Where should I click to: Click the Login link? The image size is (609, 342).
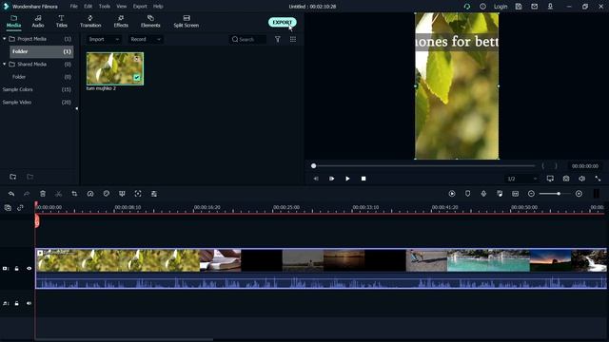[x=501, y=7]
